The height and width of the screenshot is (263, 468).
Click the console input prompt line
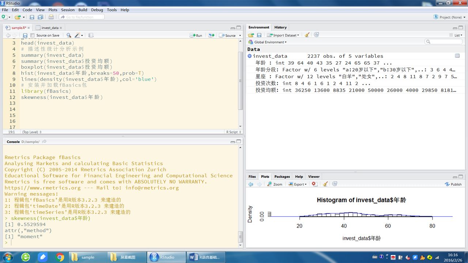click(x=121, y=243)
